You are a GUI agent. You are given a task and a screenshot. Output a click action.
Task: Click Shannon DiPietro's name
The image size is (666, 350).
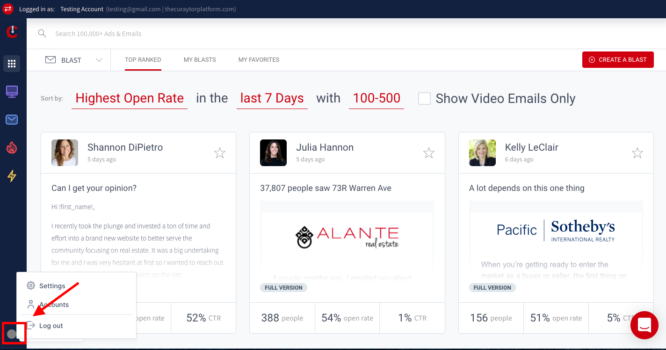pyautogui.click(x=125, y=147)
